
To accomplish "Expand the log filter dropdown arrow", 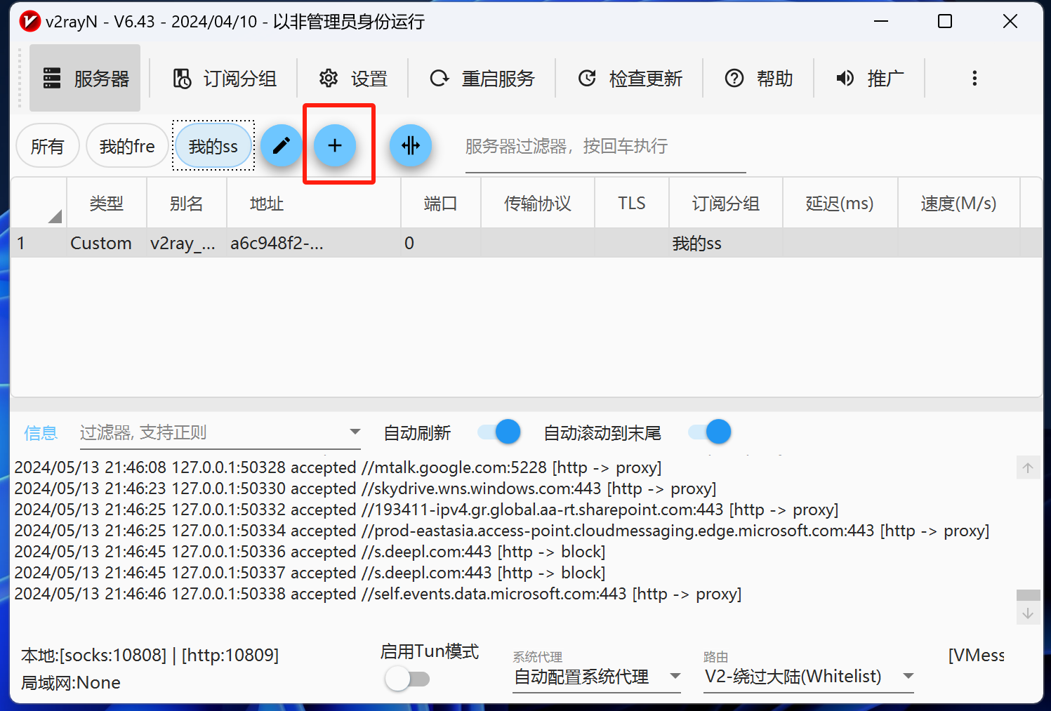I will click(355, 432).
